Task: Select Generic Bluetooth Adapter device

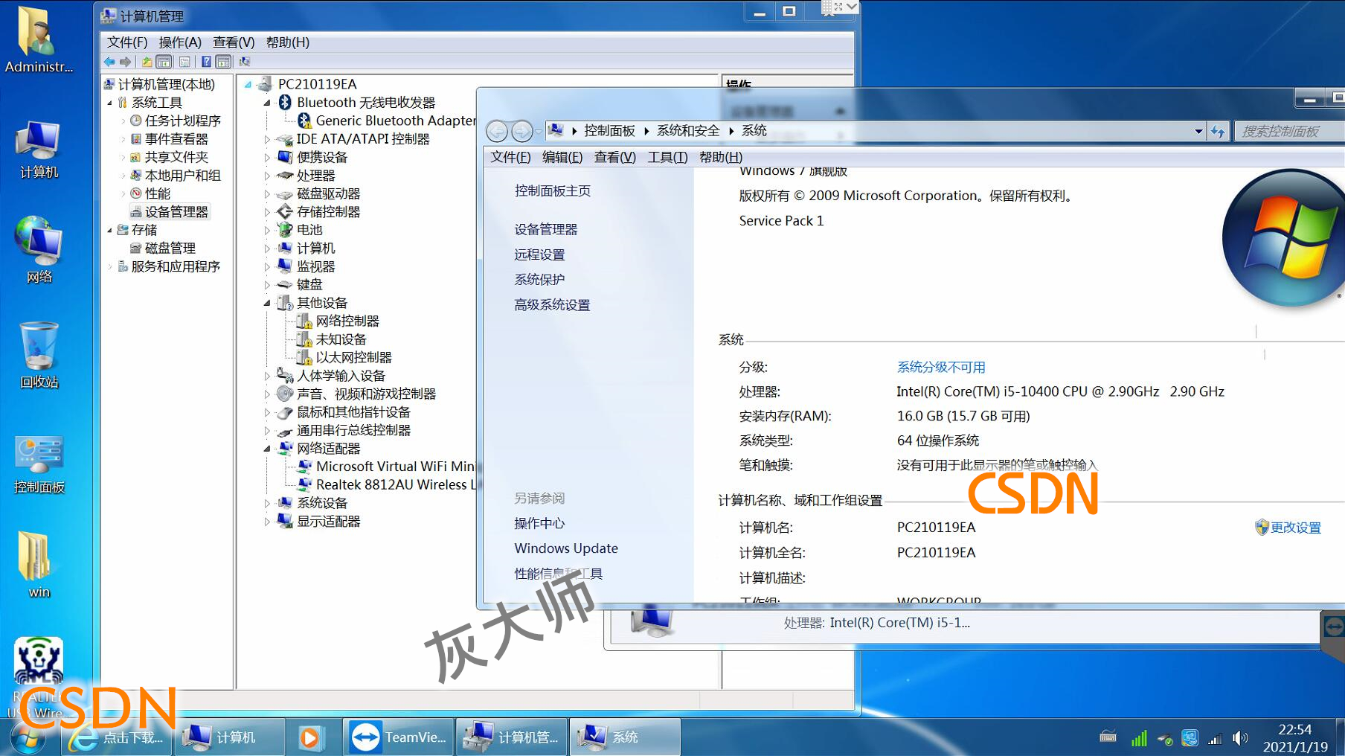Action: click(396, 121)
